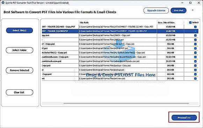Uncheck My Outlook Data File(1) - Copy.pst checkbox
The image size is (203, 128).
pos(195,53)
